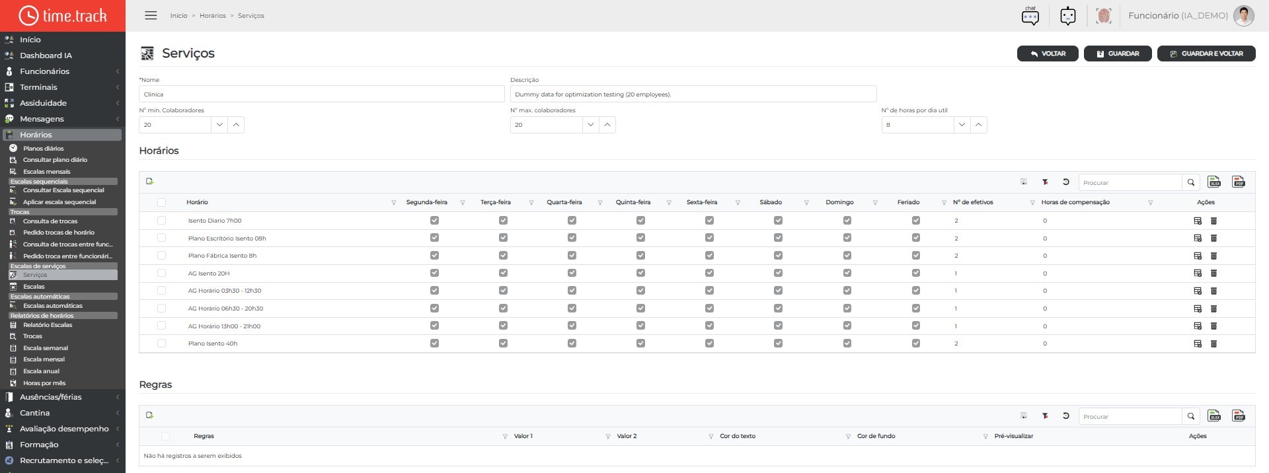Click the Nome input field
Image resolution: width=1269 pixels, height=473 pixels.
pyautogui.click(x=322, y=94)
